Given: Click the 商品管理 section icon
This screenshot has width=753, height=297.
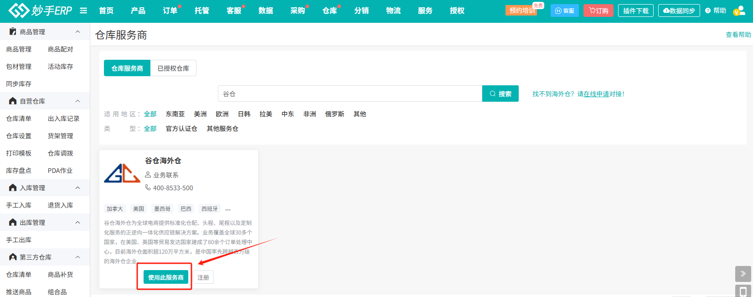Looking at the screenshot, I should point(13,31).
